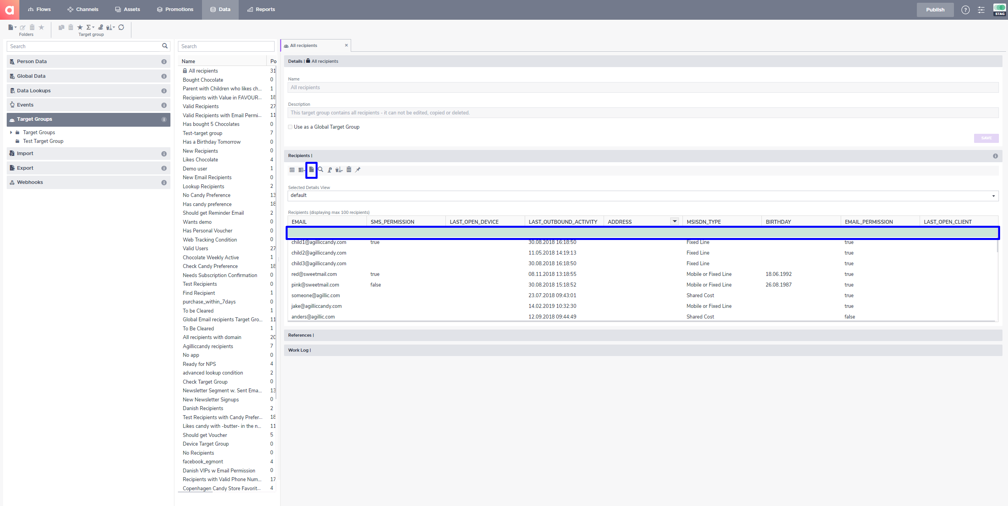This screenshot has width=1008, height=506.
Task: Expand the Export section
Action: tap(88, 168)
